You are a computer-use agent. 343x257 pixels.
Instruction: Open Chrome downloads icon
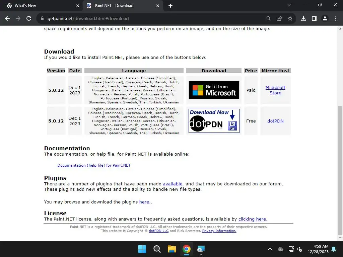[303, 19]
